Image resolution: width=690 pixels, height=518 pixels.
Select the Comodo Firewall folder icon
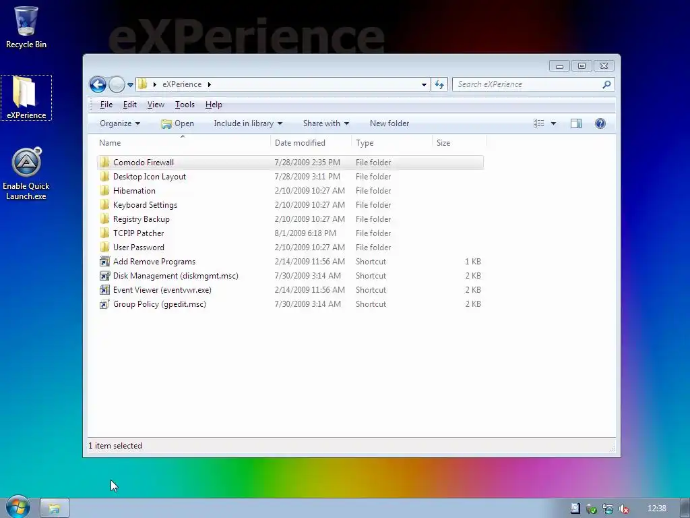[x=104, y=162]
